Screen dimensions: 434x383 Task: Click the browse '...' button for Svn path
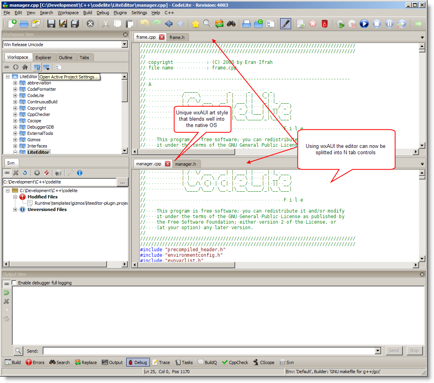pyautogui.click(x=122, y=182)
